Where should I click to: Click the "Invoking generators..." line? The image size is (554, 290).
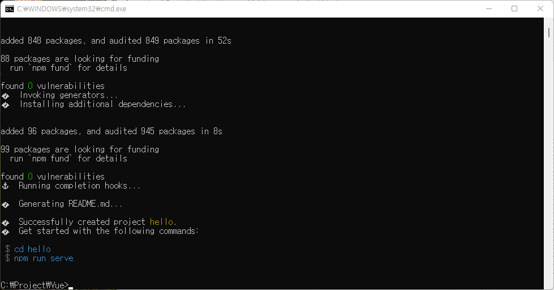coord(68,95)
